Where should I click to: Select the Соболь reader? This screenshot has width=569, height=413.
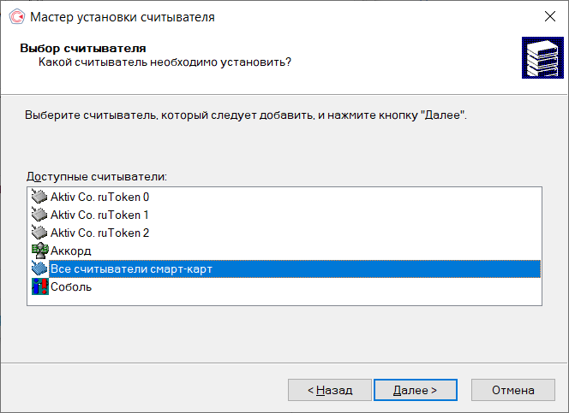coord(71,286)
